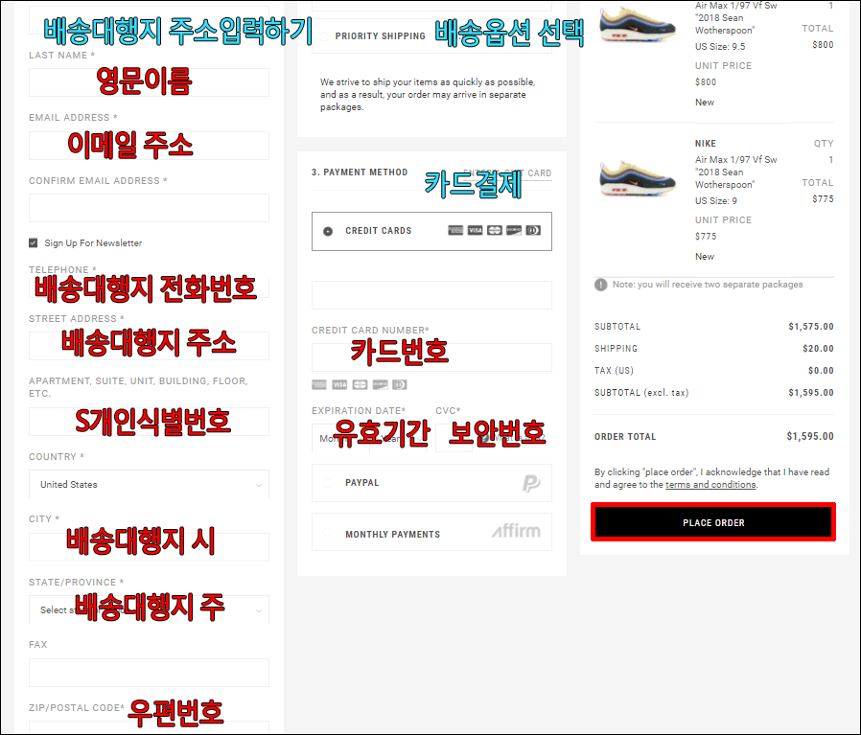Click the $800 unit price text
The width and height of the screenshot is (861, 735).
click(x=706, y=82)
